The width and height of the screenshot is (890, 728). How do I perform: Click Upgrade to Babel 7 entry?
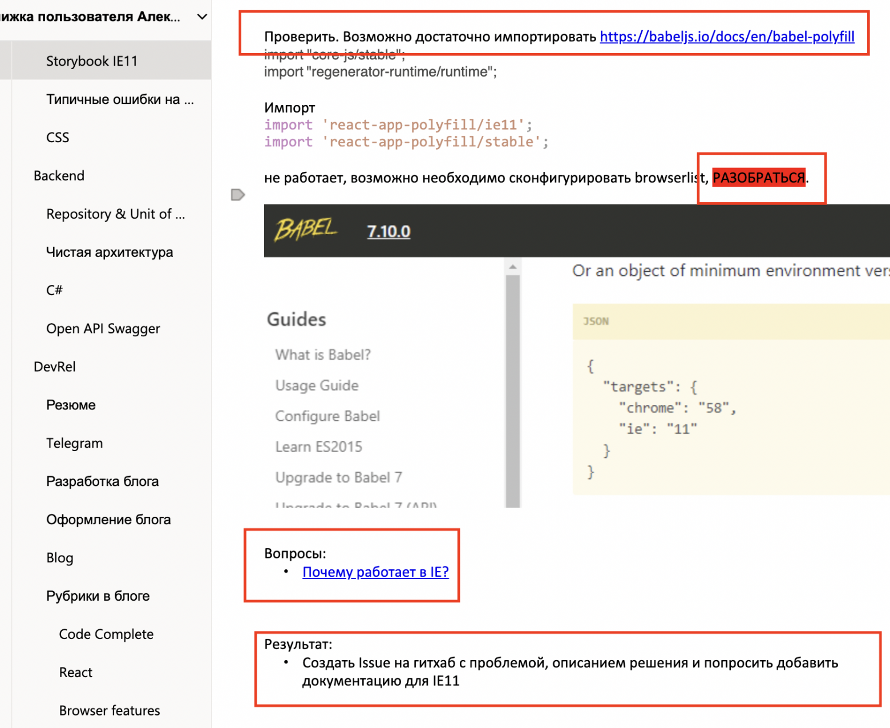click(x=338, y=477)
